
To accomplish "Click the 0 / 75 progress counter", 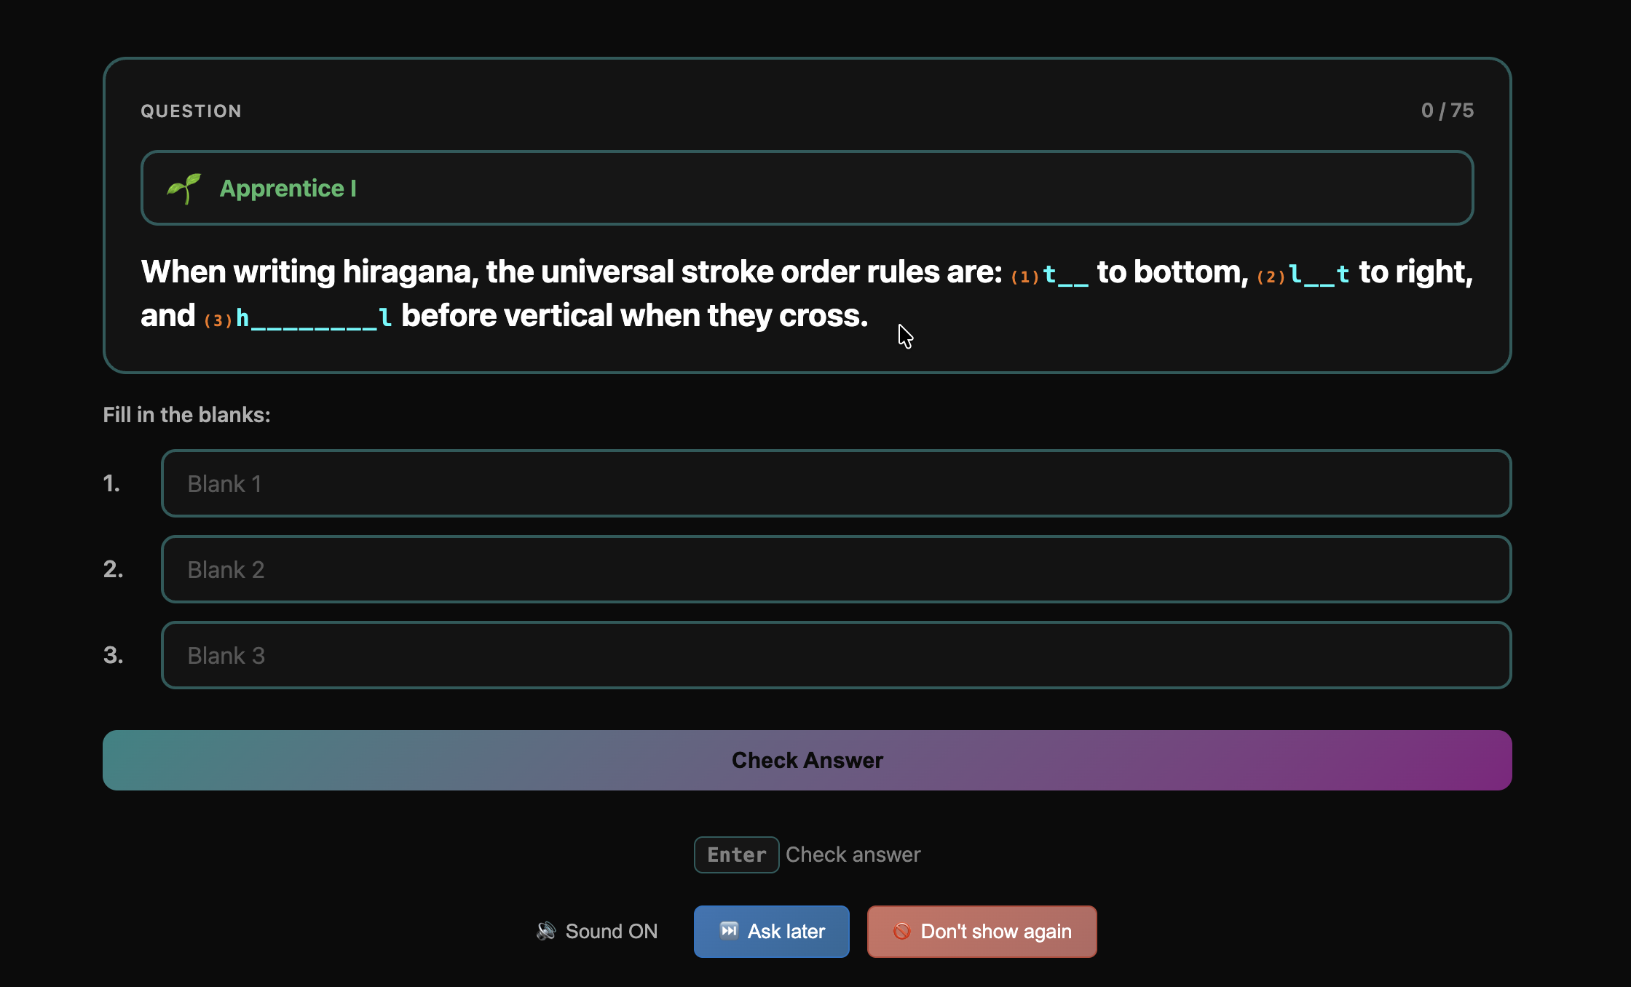I will click(x=1447, y=111).
